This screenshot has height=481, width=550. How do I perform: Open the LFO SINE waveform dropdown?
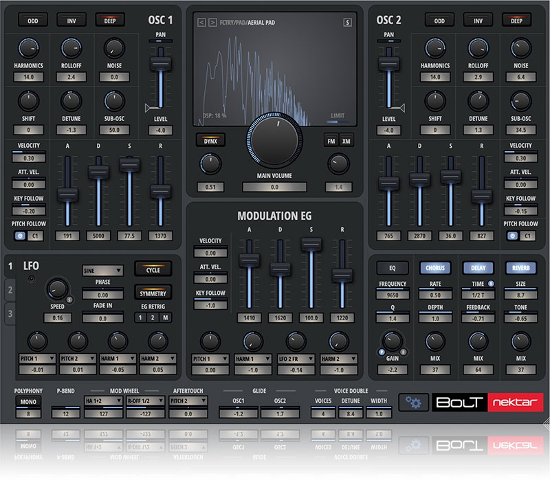(102, 271)
